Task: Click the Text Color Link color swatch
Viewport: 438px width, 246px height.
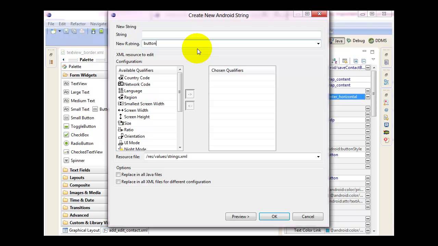Action: [327, 230]
